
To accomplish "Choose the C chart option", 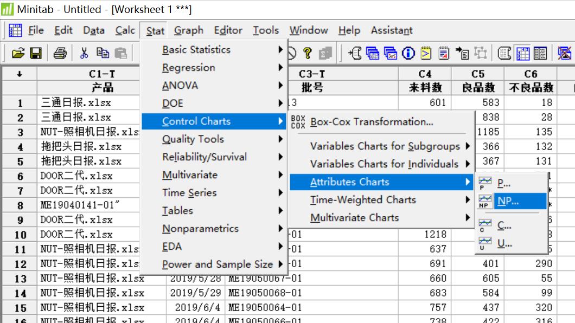I will point(504,225).
